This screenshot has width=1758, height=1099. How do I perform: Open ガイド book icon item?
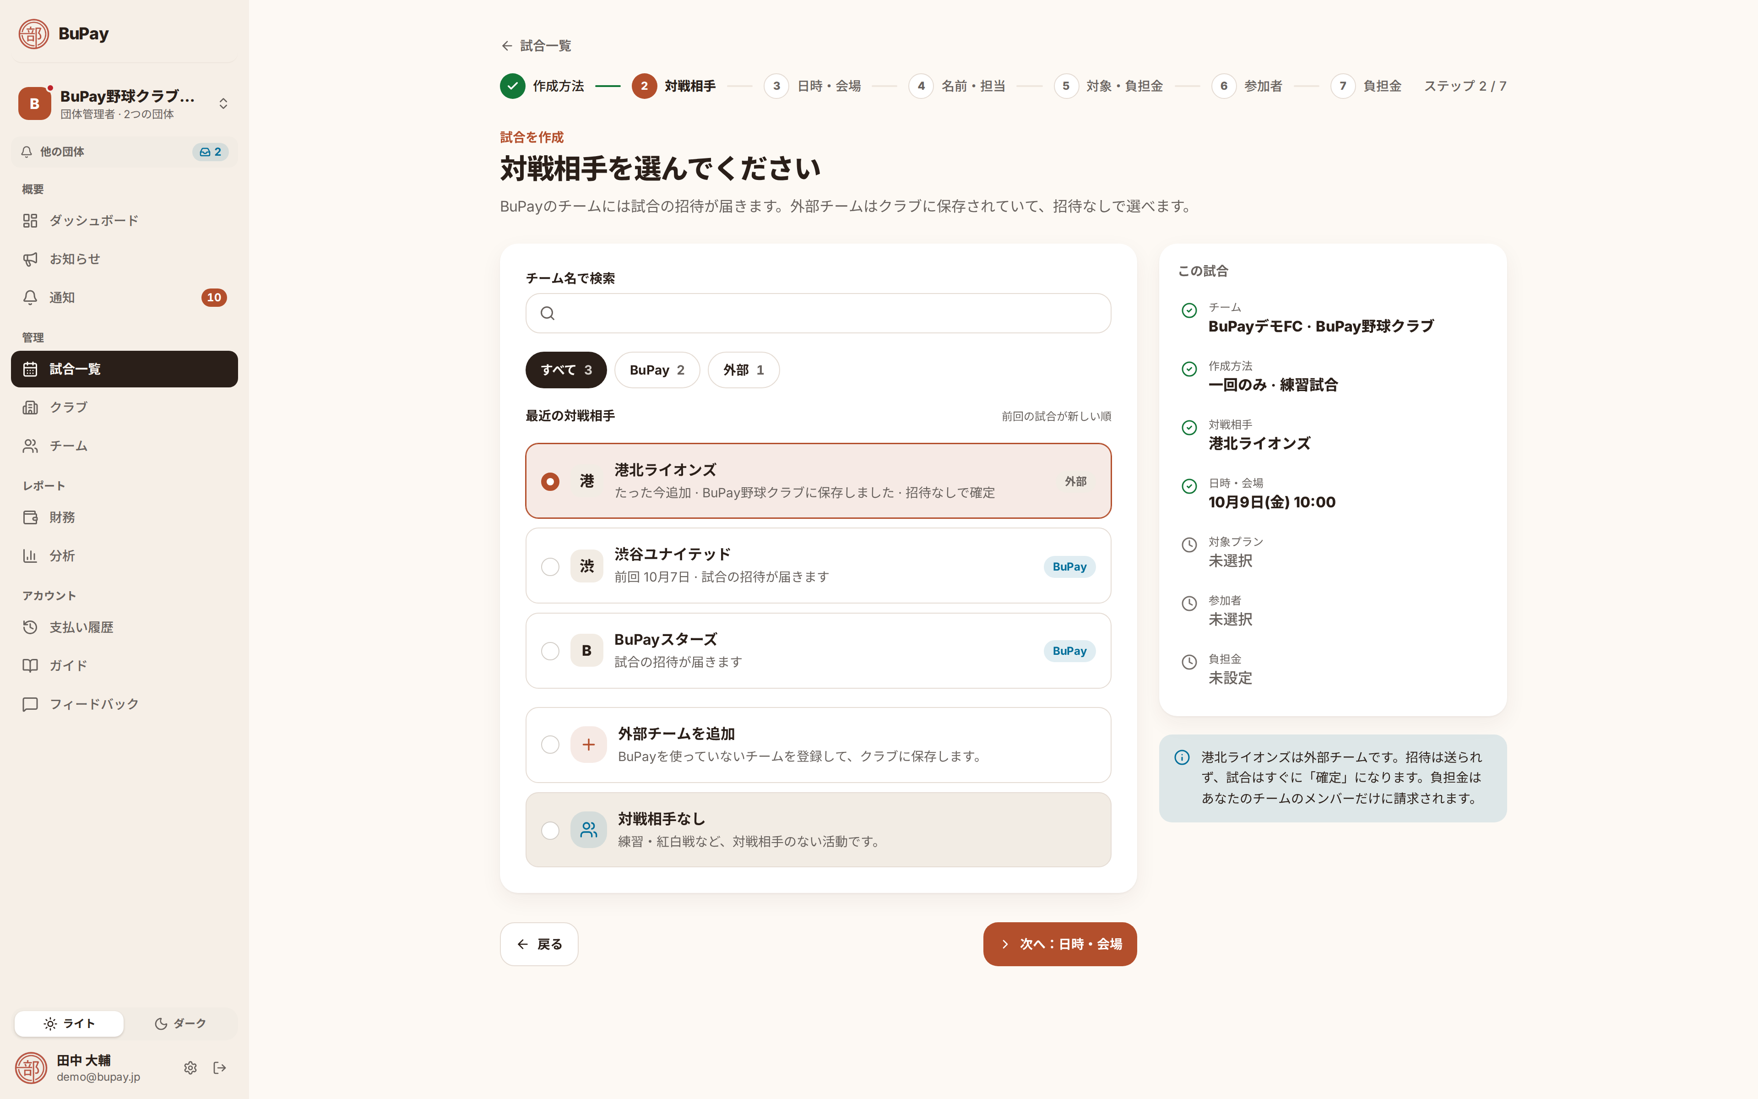pos(124,666)
